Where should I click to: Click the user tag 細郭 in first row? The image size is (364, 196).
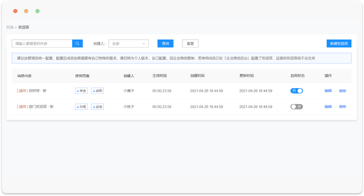97,91
